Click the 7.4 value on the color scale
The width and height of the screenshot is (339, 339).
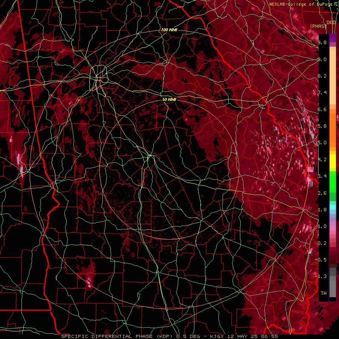(x=322, y=93)
